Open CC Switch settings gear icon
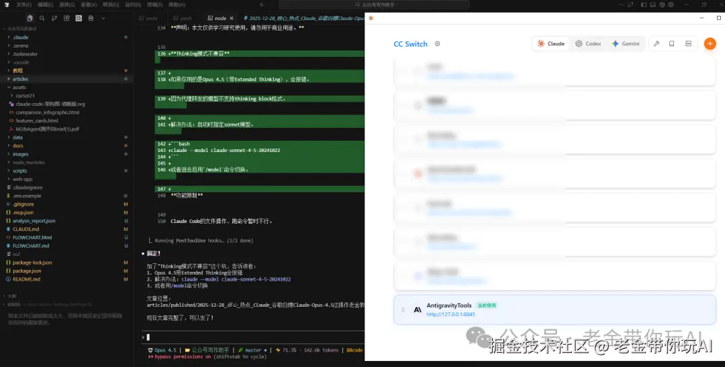 pyautogui.click(x=438, y=44)
